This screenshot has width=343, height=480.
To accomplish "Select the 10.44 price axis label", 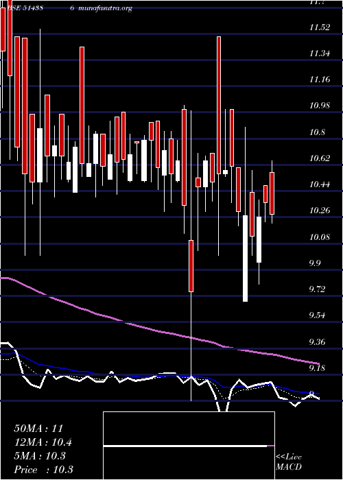I will coord(320,184).
